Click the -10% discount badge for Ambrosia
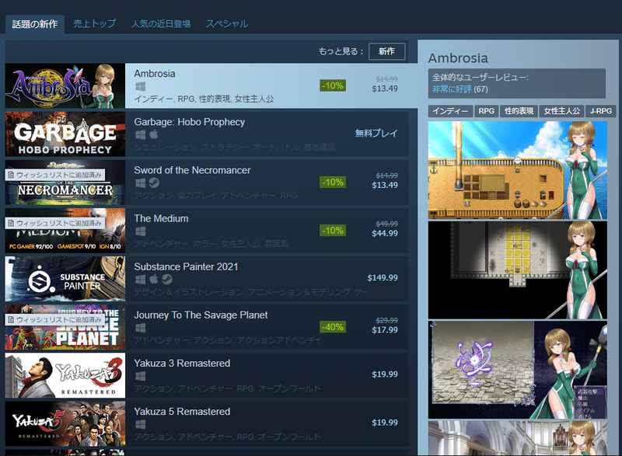622x456 pixels. point(333,85)
